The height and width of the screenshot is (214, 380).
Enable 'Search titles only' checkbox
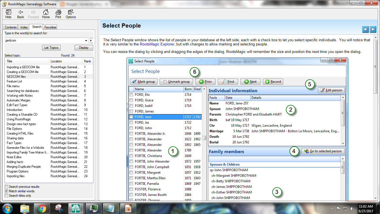click(6, 196)
